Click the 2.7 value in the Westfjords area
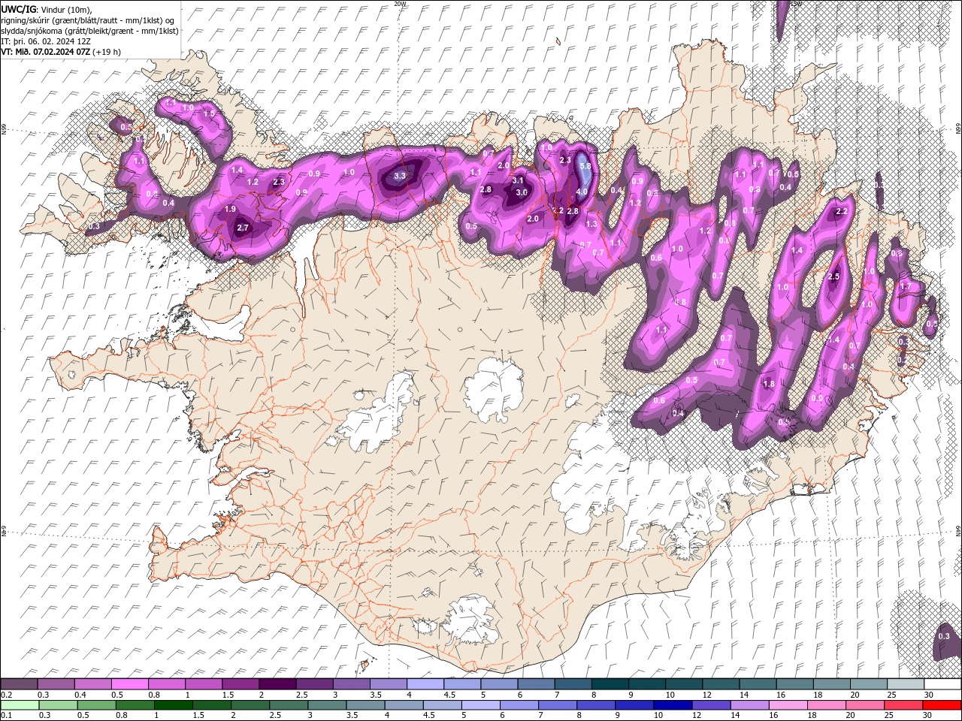 tap(243, 228)
